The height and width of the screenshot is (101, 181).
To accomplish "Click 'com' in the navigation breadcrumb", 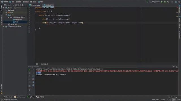I will pos(18,2).
